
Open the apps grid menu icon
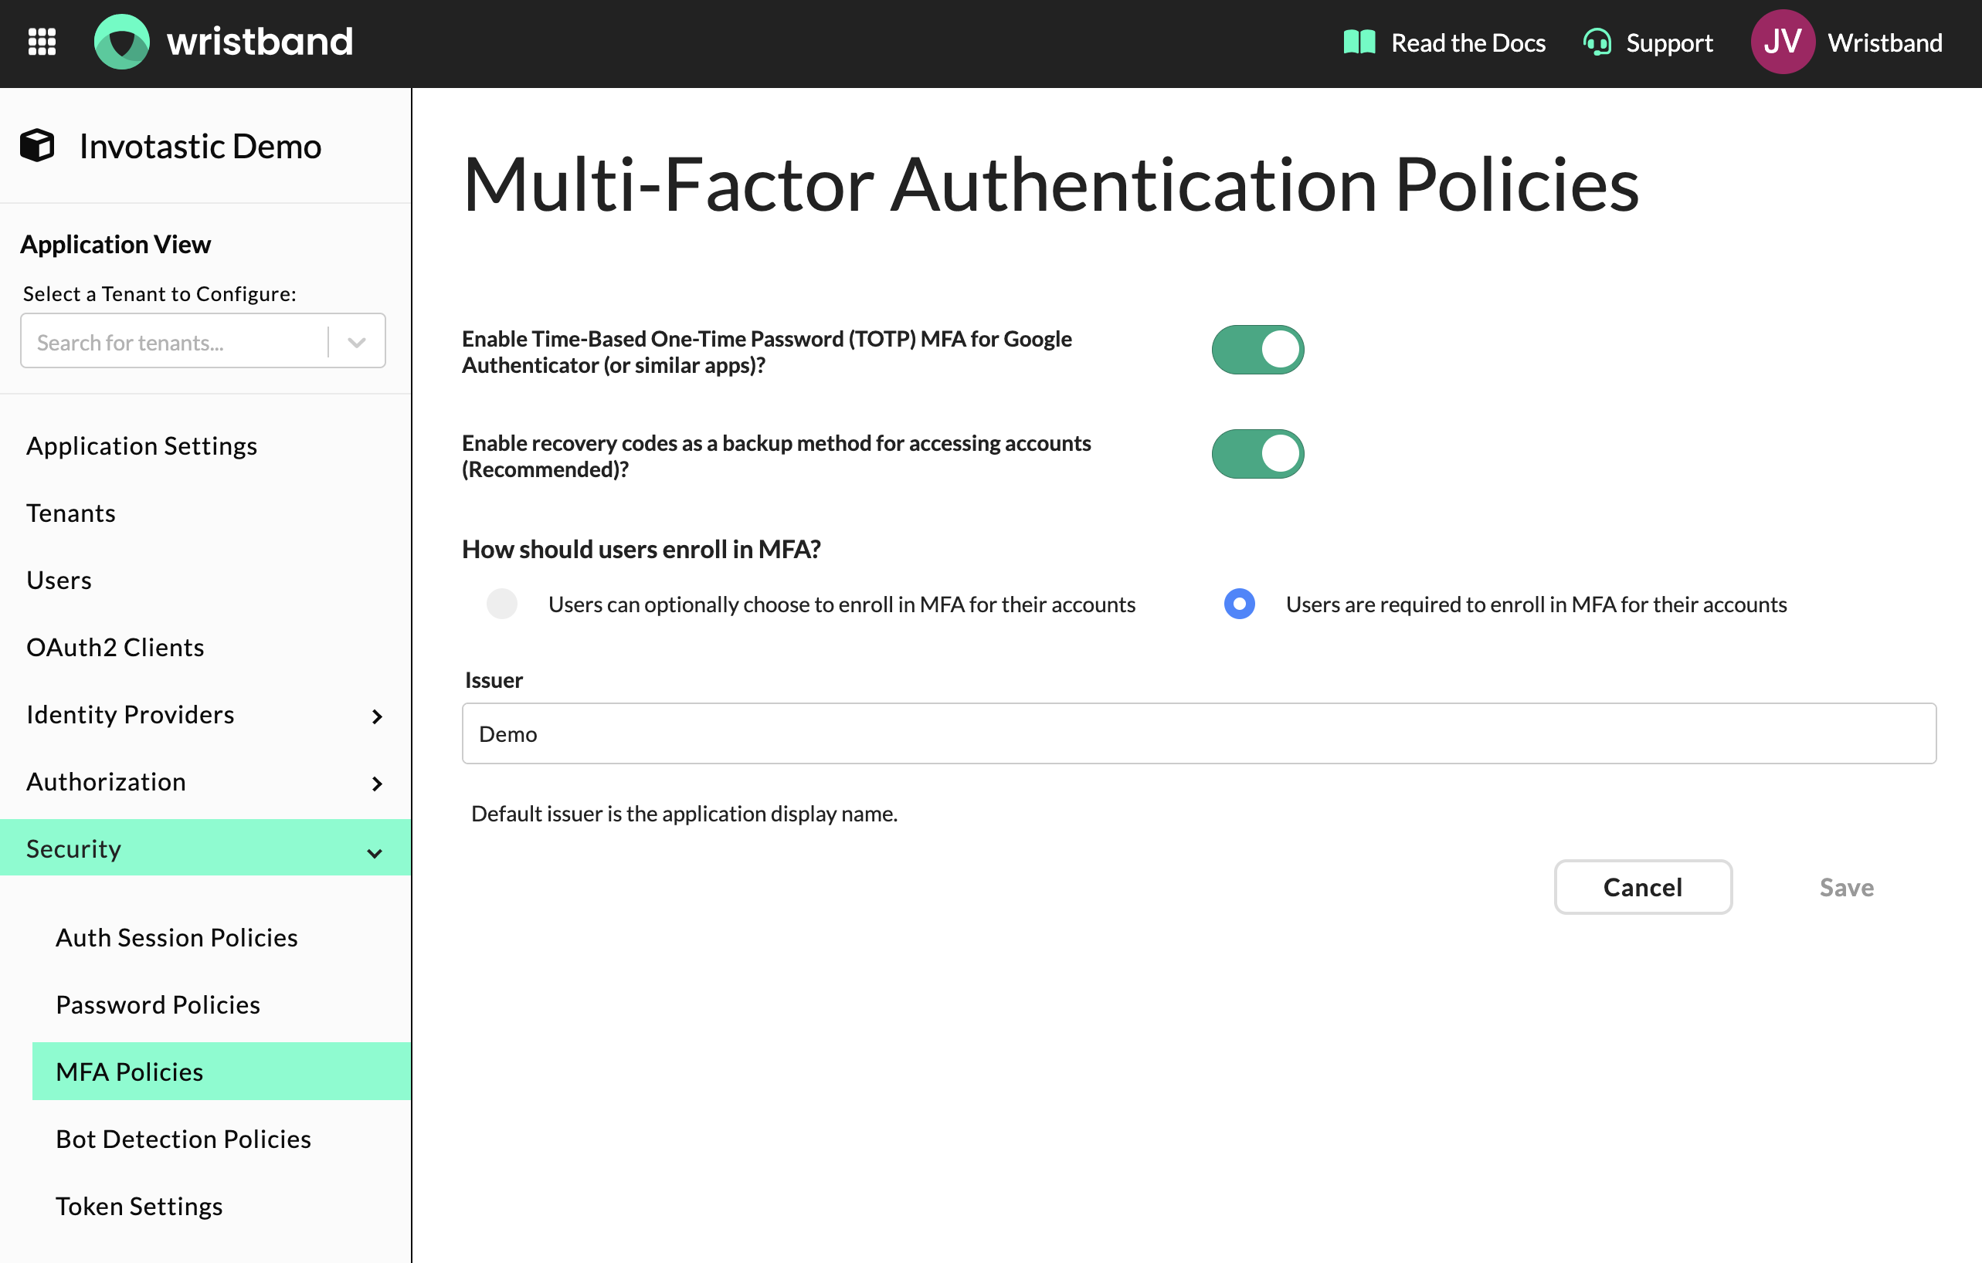(42, 41)
